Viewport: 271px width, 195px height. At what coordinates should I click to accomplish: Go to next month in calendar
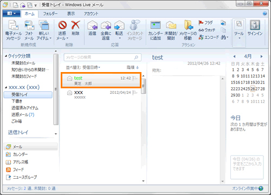click(261, 56)
